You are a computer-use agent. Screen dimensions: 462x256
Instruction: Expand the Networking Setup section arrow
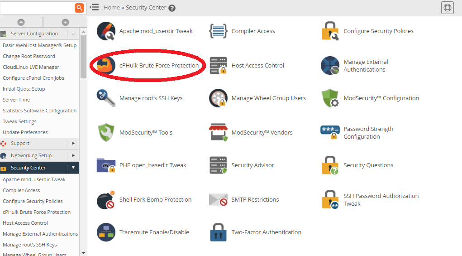coord(73,155)
